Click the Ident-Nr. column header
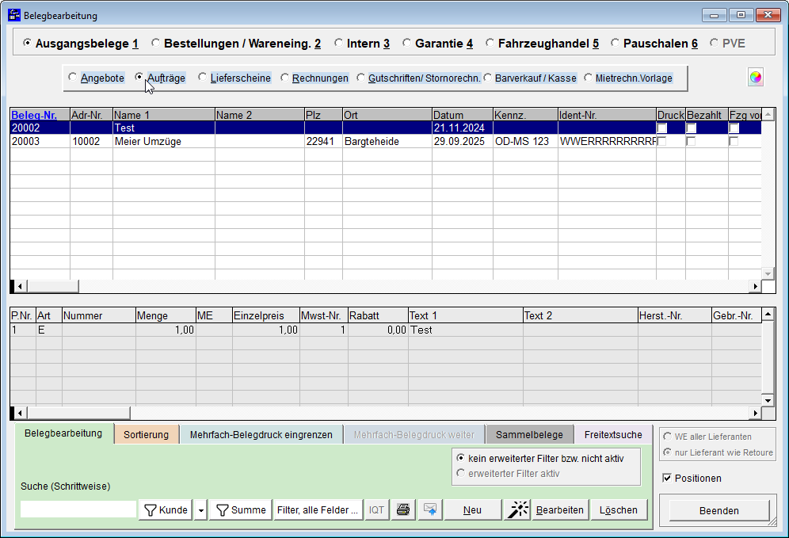789x538 pixels. click(607, 115)
